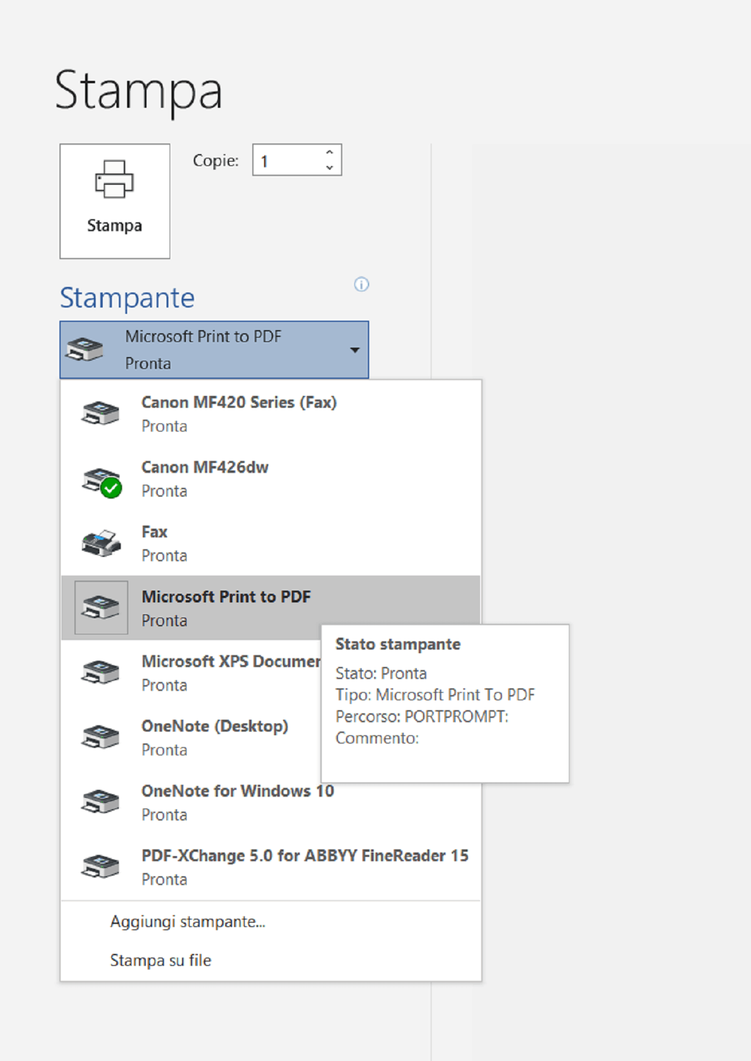Click the Microsoft XPS Document printer icon
Viewport: 751px width, 1061px height.
[x=100, y=672]
